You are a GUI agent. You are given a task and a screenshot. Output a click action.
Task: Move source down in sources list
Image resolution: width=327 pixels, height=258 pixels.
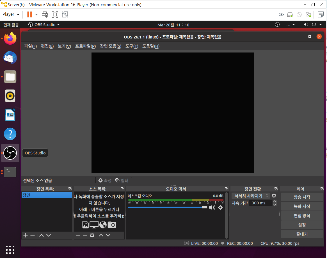(x=108, y=235)
